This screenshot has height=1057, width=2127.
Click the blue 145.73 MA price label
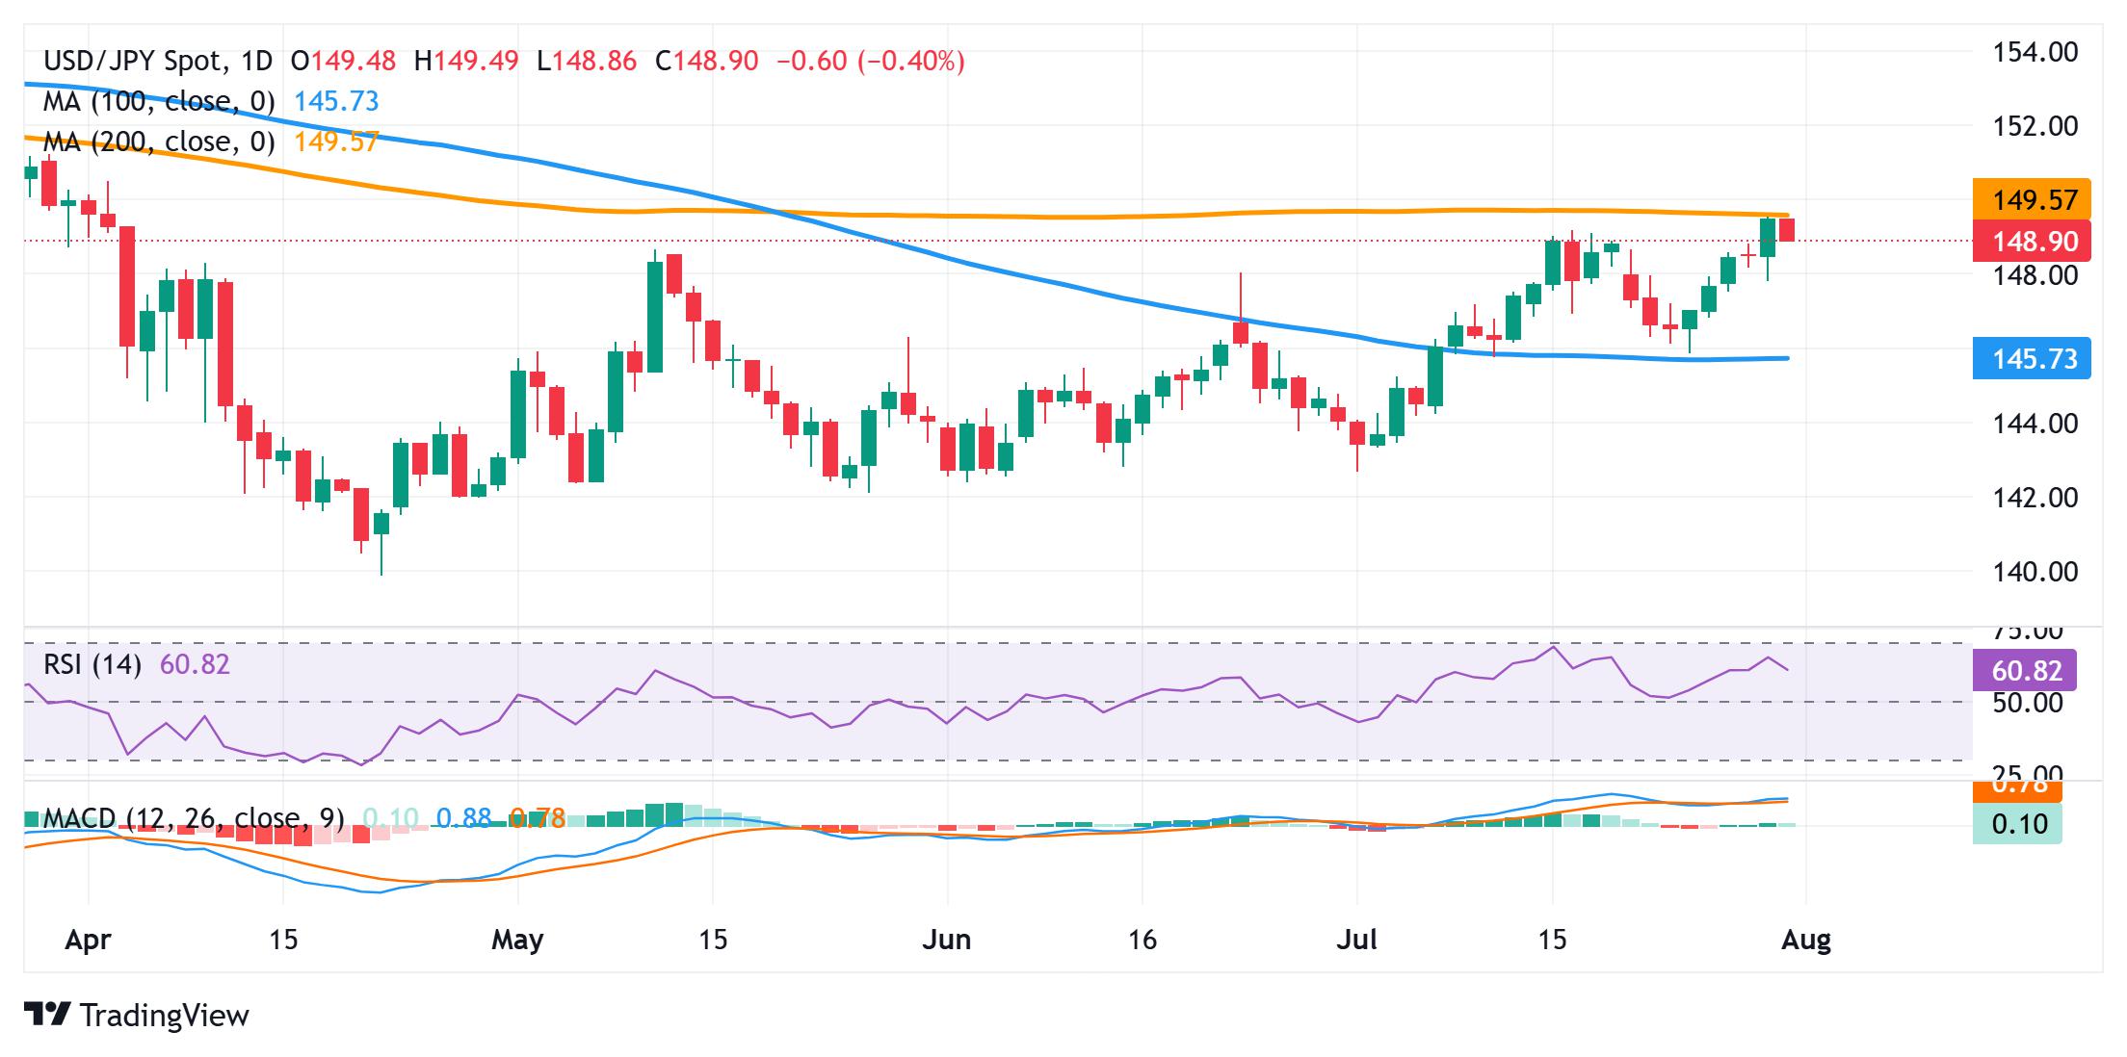(x=2032, y=359)
